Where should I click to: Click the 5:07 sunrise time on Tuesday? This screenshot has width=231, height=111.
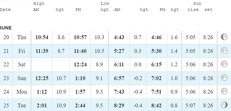click(x=191, y=106)
